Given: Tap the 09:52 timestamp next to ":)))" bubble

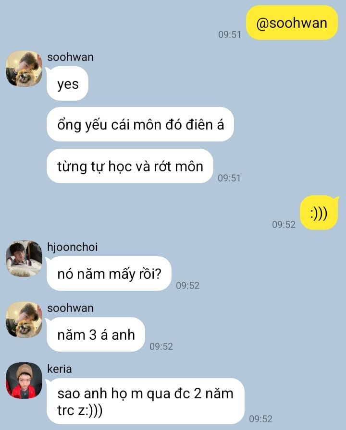Looking at the screenshot, I should tap(284, 225).
